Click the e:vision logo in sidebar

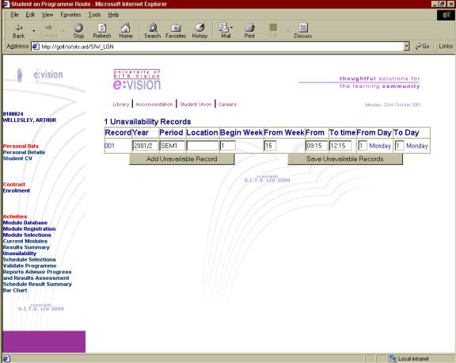click(x=40, y=75)
